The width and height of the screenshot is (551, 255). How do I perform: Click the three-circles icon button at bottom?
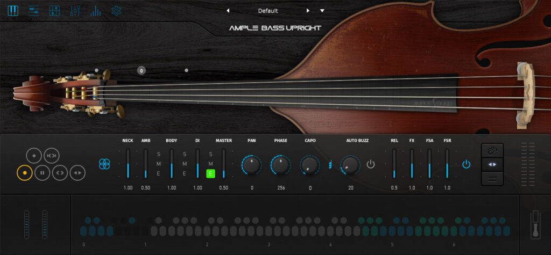(x=492, y=178)
